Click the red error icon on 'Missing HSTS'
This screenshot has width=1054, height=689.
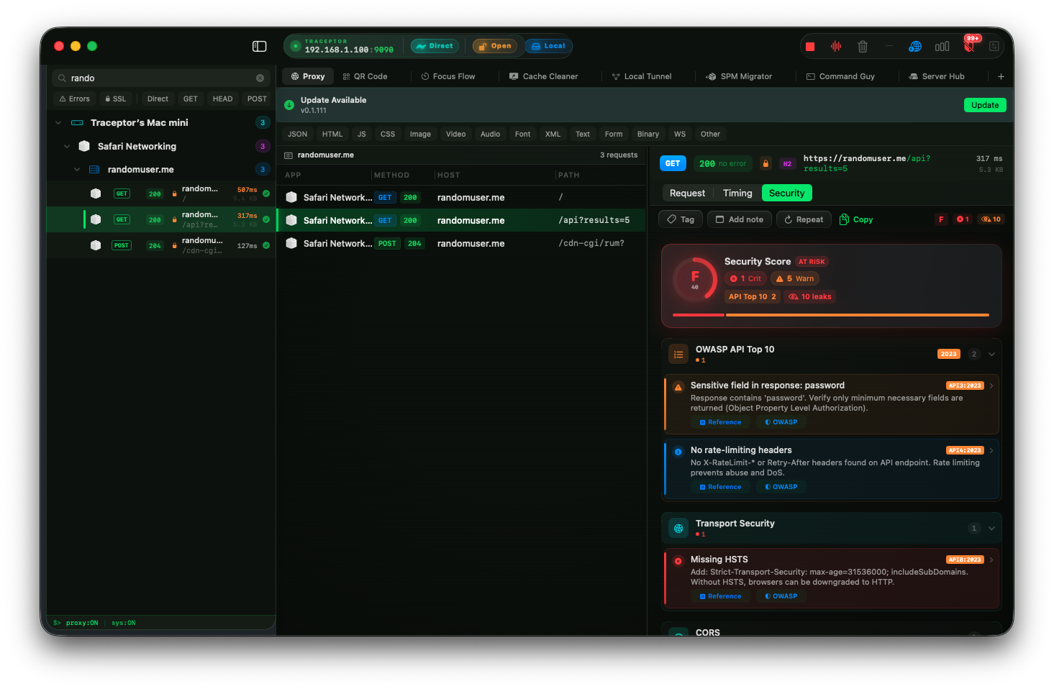pyautogui.click(x=678, y=561)
